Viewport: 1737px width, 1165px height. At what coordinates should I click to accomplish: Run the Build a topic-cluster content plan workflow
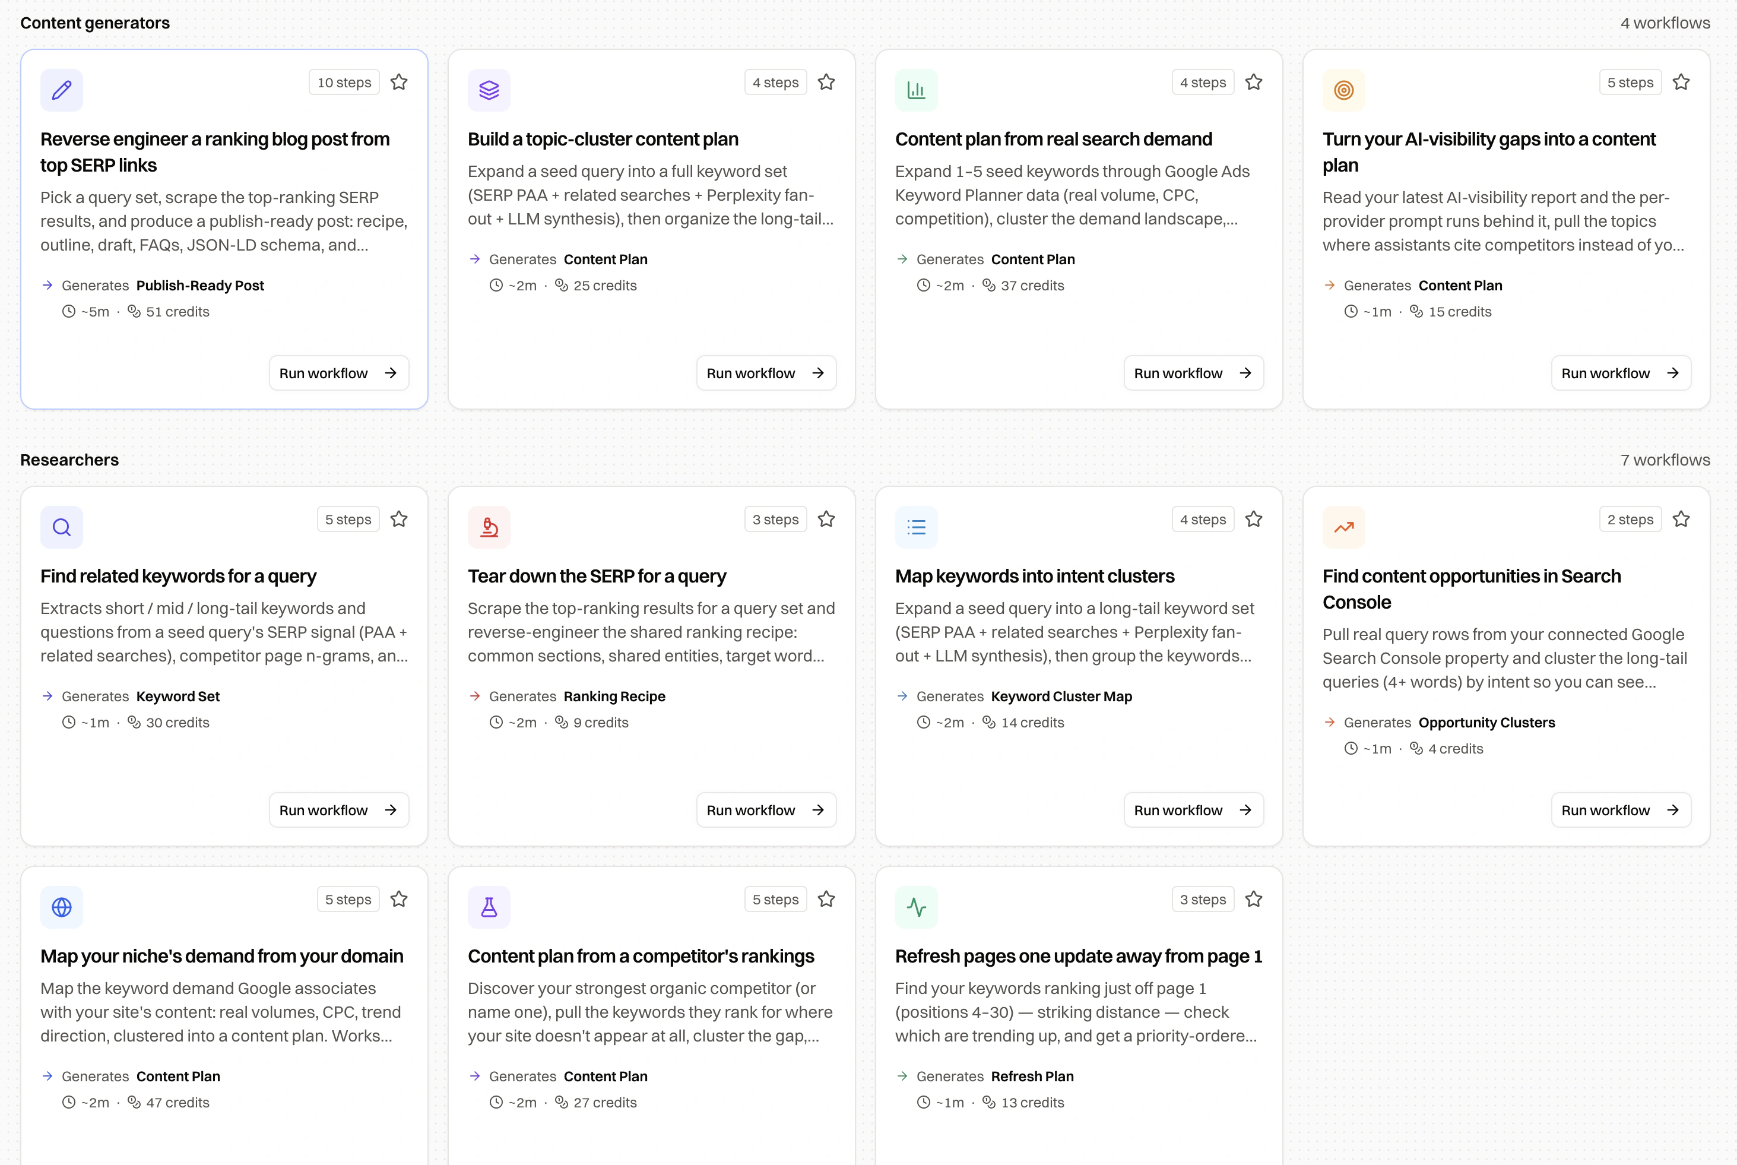766,373
